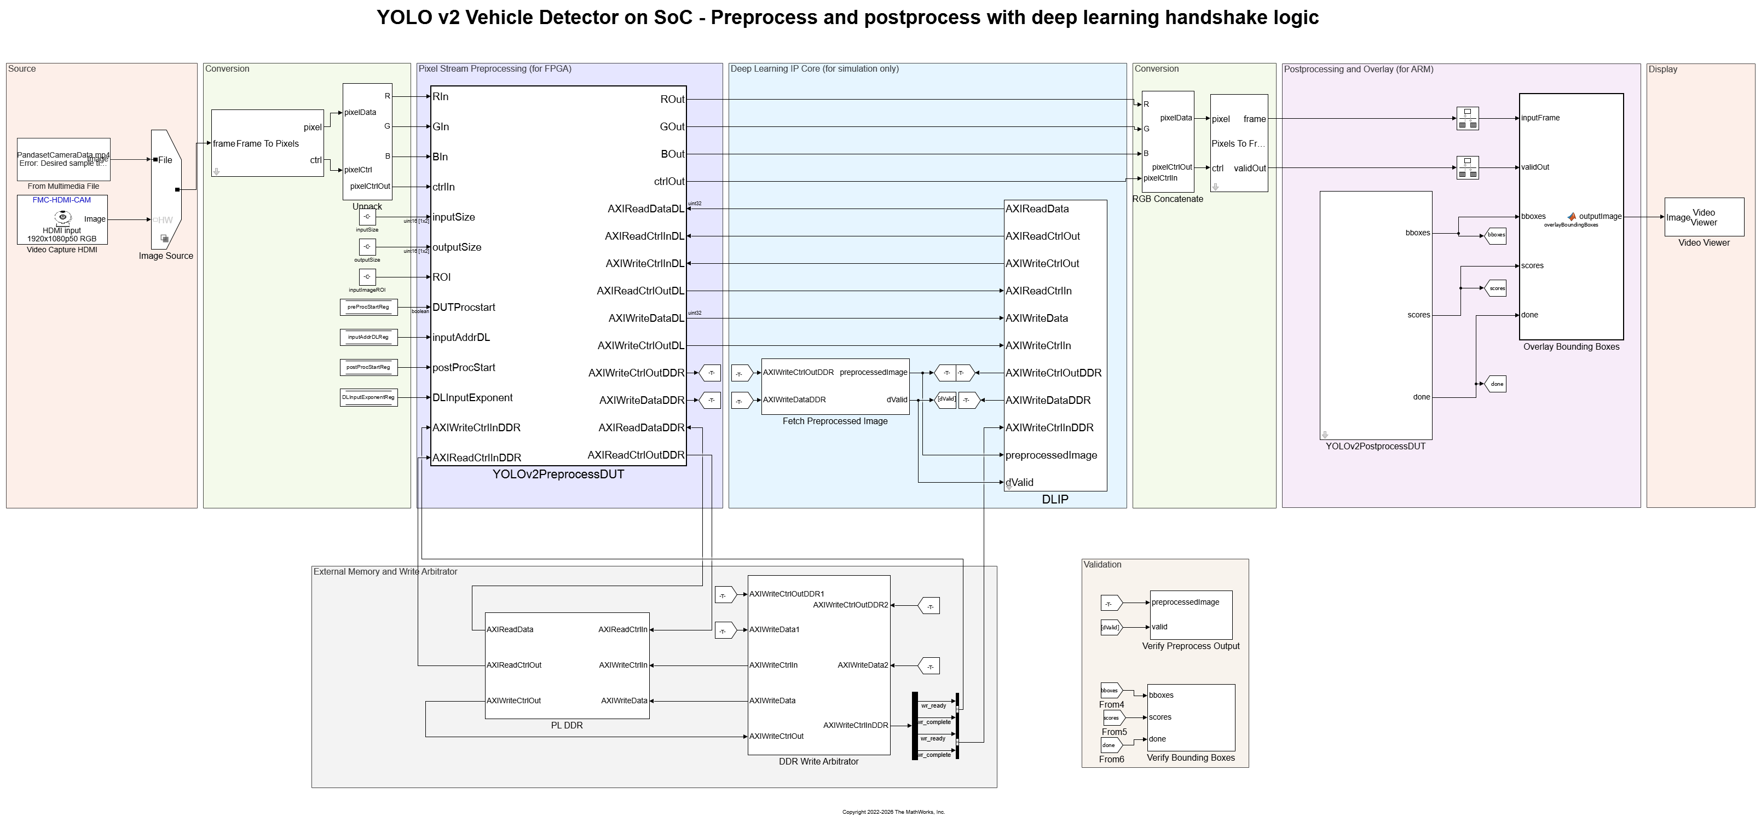Open the Video Capture HDMI camera block

coord(62,219)
